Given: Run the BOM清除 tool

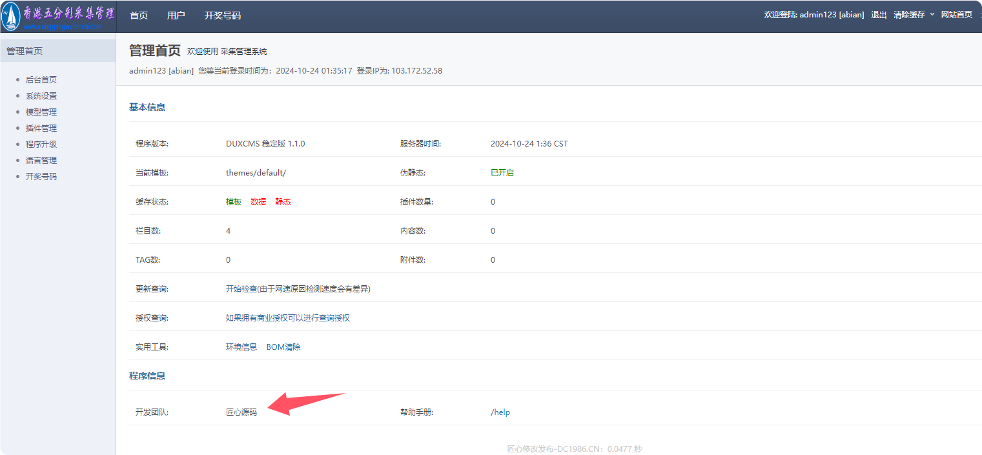Looking at the screenshot, I should [283, 347].
